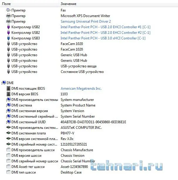Click computer icon for DMI системный серийный

click(9, 116)
